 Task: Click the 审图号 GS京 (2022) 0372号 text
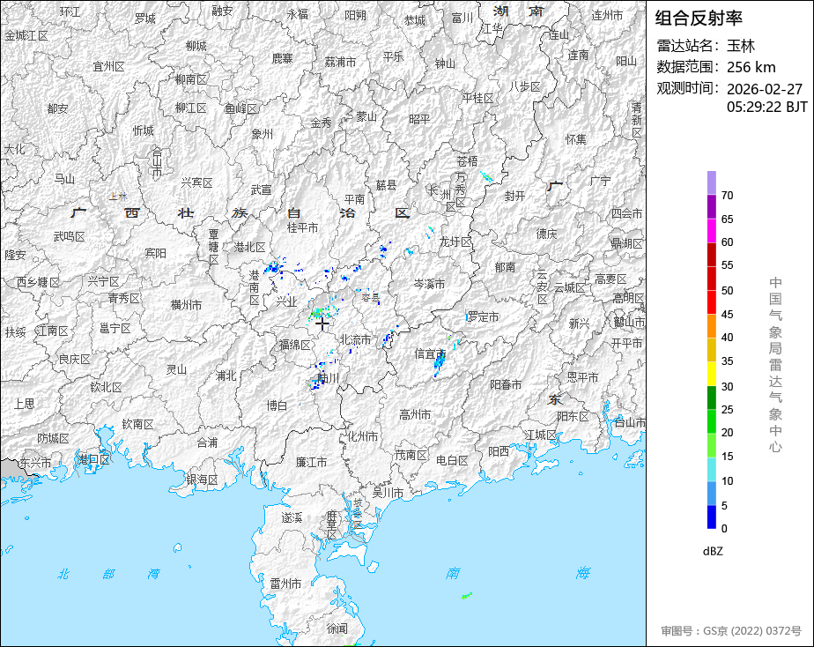[731, 631]
